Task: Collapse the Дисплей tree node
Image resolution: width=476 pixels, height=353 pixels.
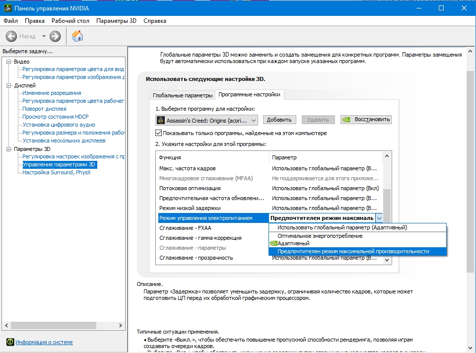Action: [9, 85]
